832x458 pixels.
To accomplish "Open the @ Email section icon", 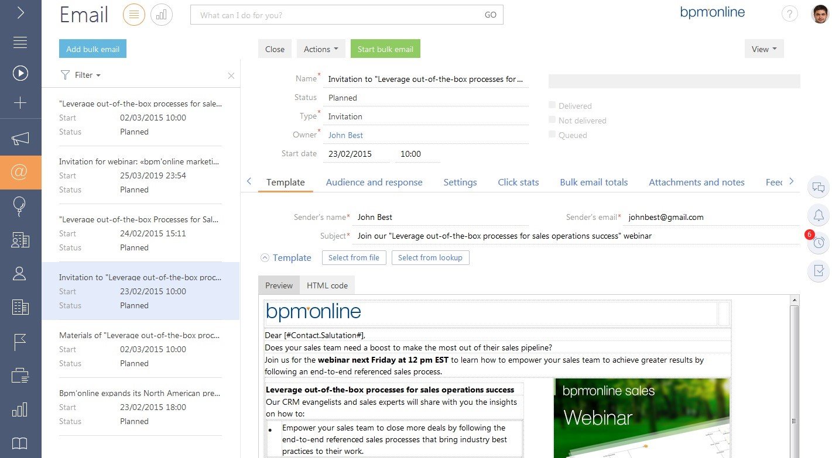I will tap(20, 172).
